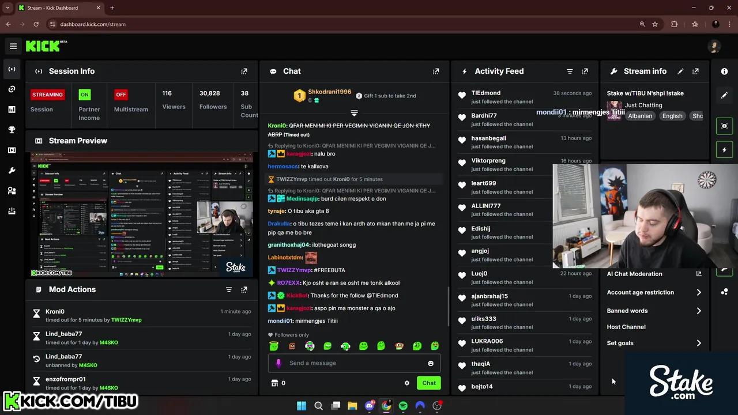Insert the angry brown emote
The height and width of the screenshot is (415, 738).
point(292,346)
